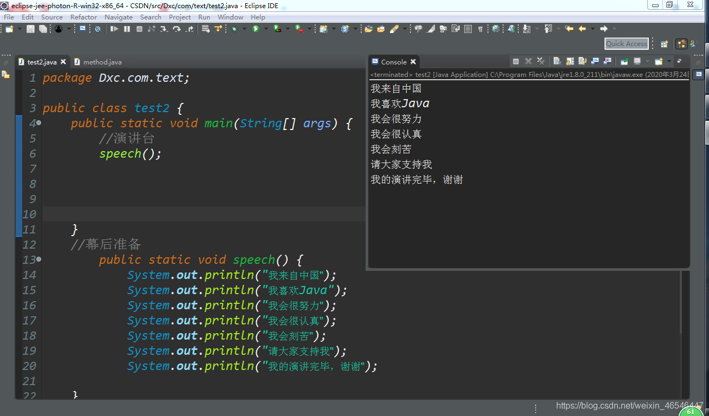The image size is (709, 416).
Task: Click the Open Type folder icon
Action: (369, 29)
